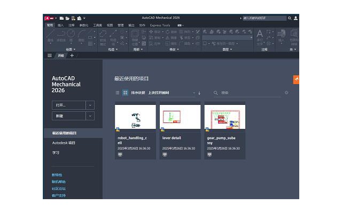The image size is (342, 213).
Task: Open the lever detail thumbnail
Action: 180,117
